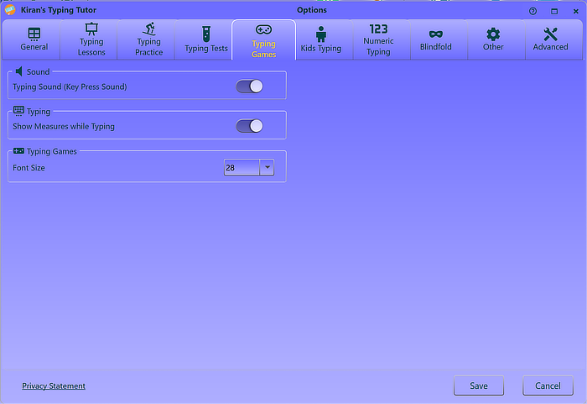587x404 pixels.
Task: Open the Privacy Statement link
Action: click(x=54, y=386)
